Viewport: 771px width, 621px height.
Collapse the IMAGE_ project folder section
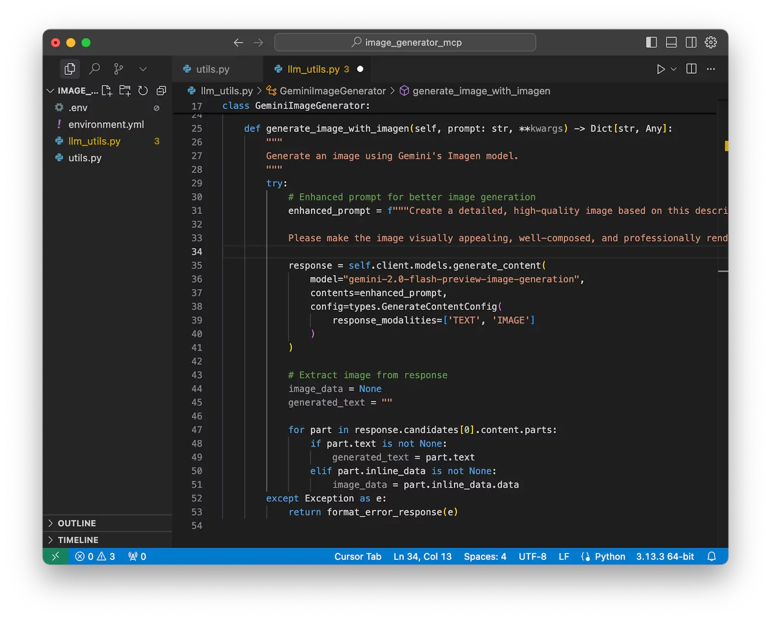(x=72, y=91)
